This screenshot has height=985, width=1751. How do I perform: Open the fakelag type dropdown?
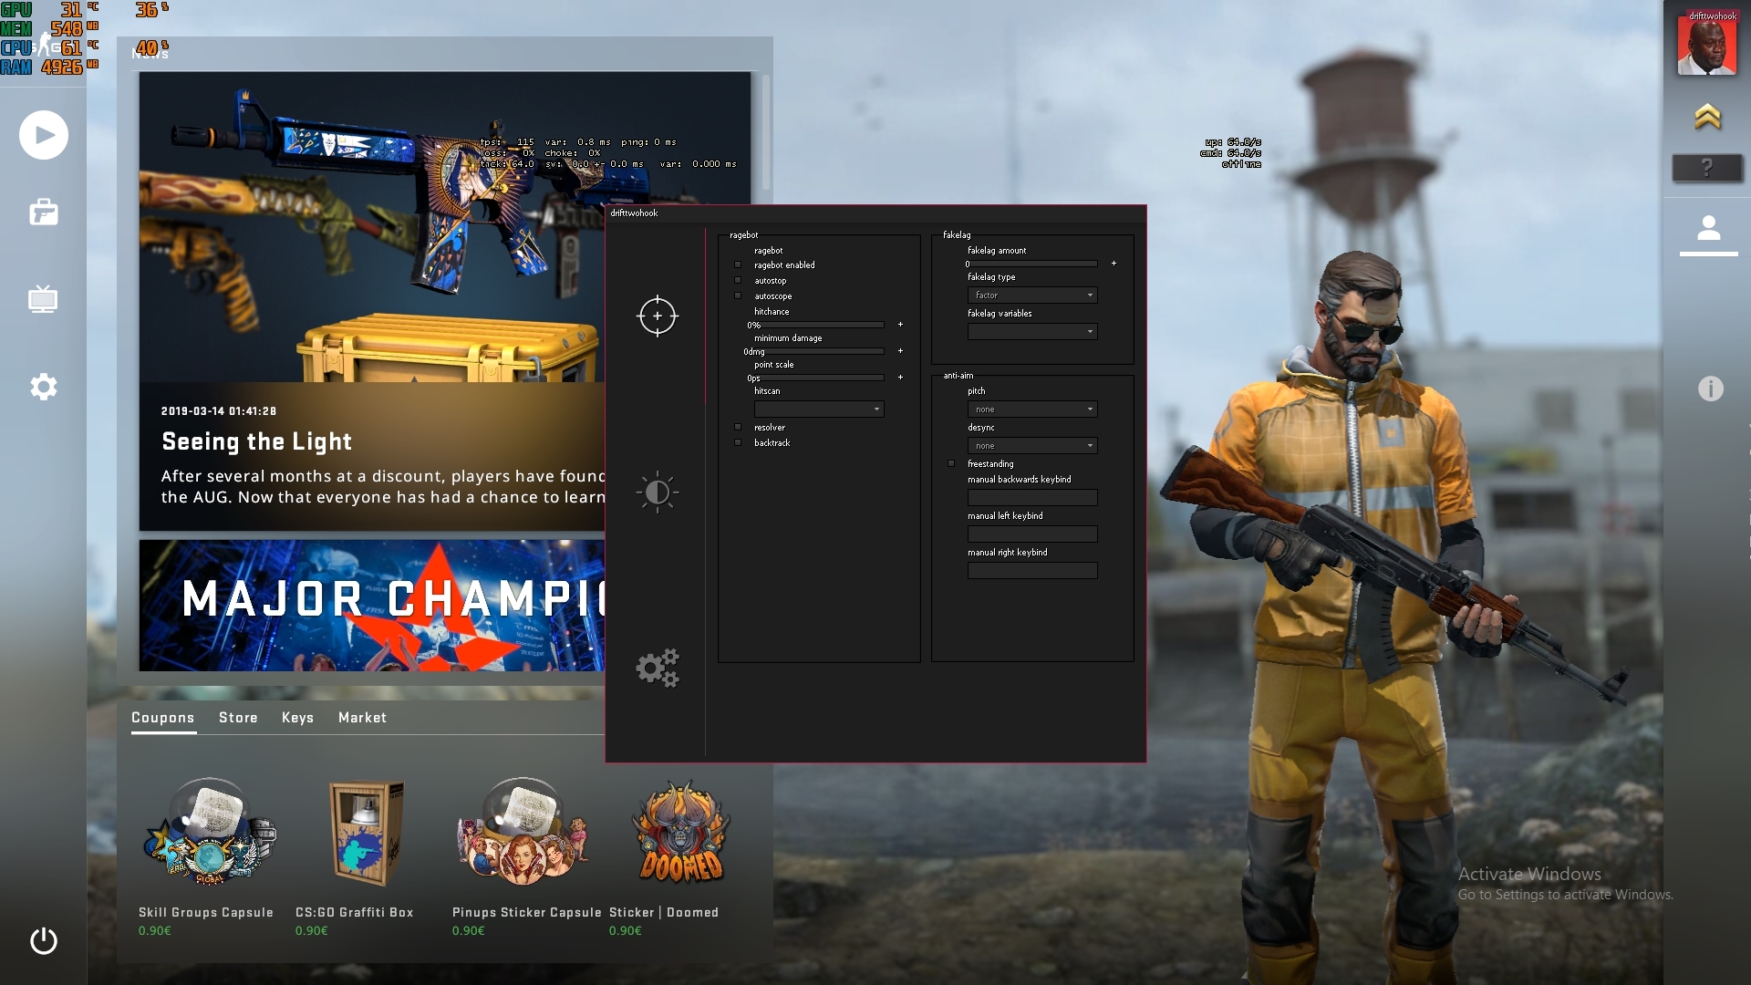1031,295
